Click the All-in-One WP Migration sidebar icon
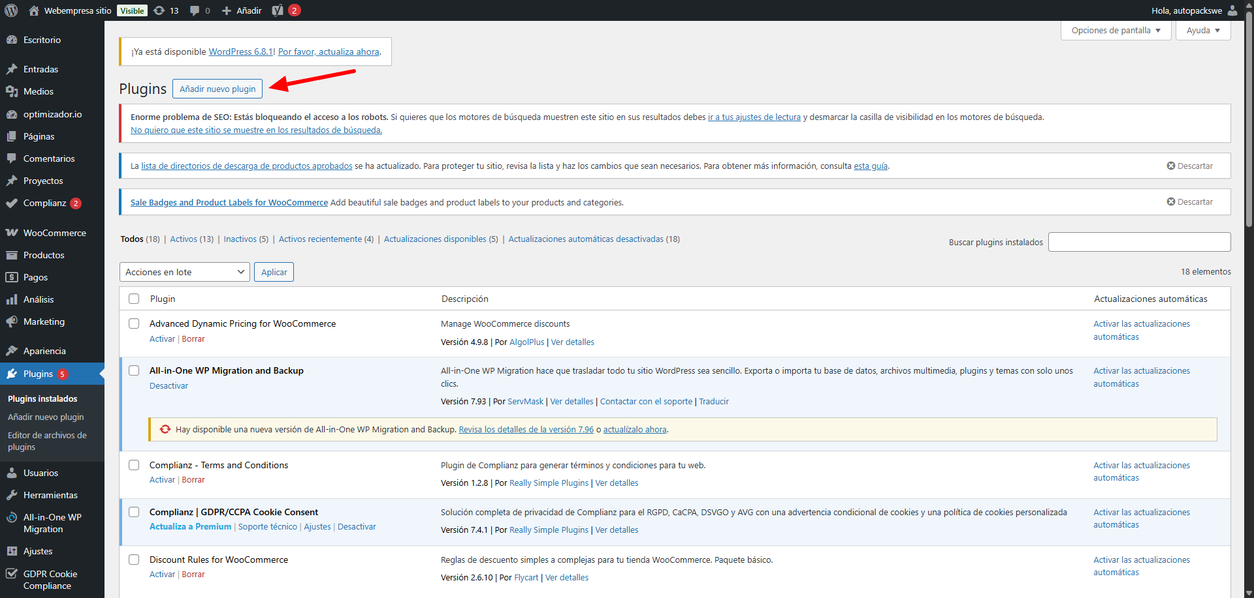 click(x=12, y=518)
